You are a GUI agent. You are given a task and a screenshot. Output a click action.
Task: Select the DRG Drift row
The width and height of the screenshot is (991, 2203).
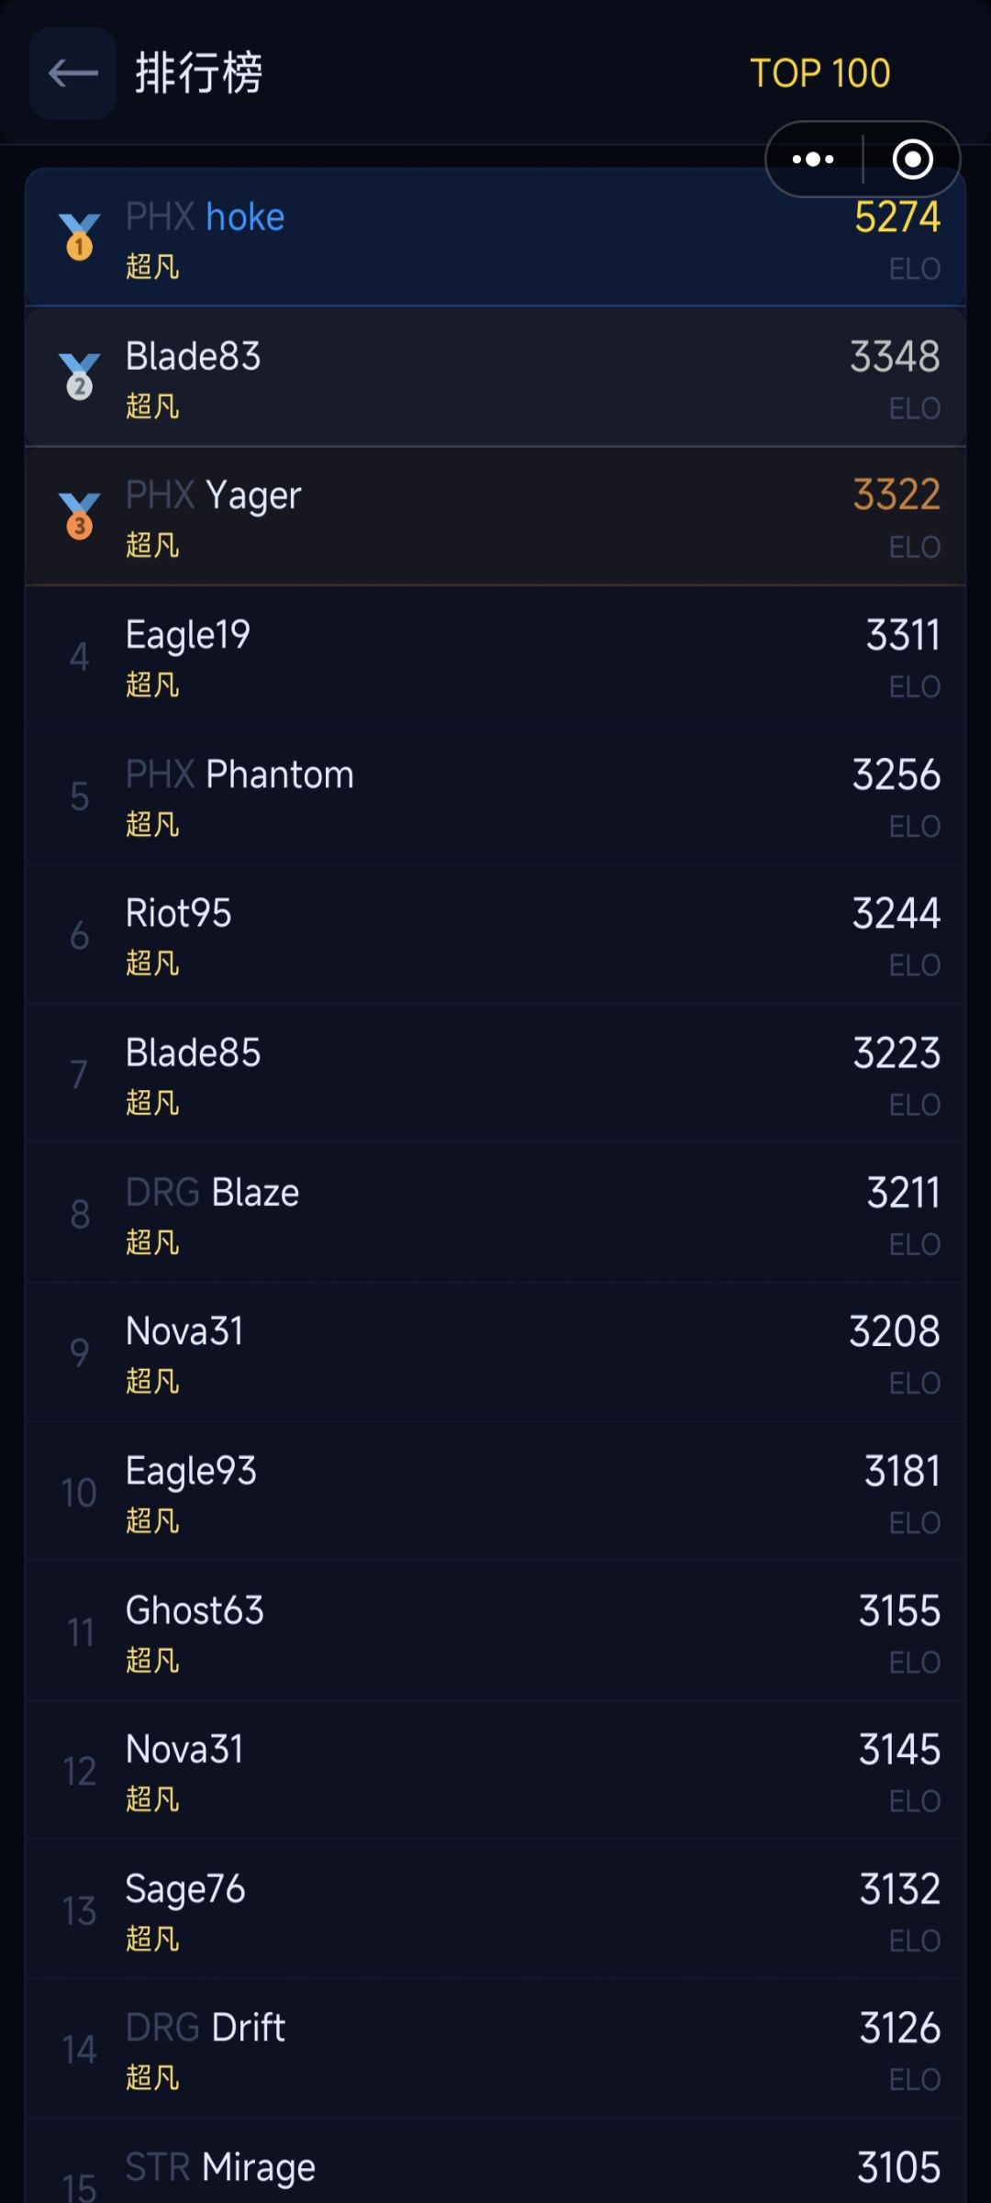click(x=495, y=2050)
